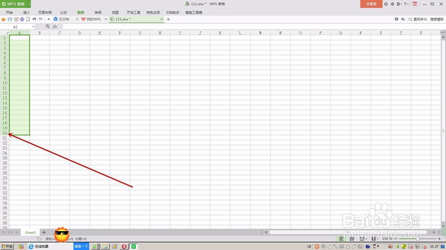
Task: Click the red ribbon collapse icon
Action: coord(415,4)
